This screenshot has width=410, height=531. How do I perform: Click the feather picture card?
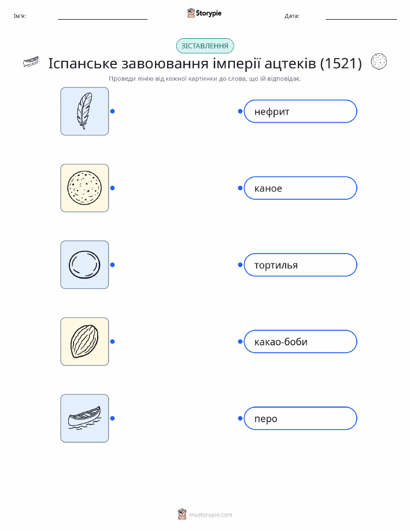pos(84,111)
